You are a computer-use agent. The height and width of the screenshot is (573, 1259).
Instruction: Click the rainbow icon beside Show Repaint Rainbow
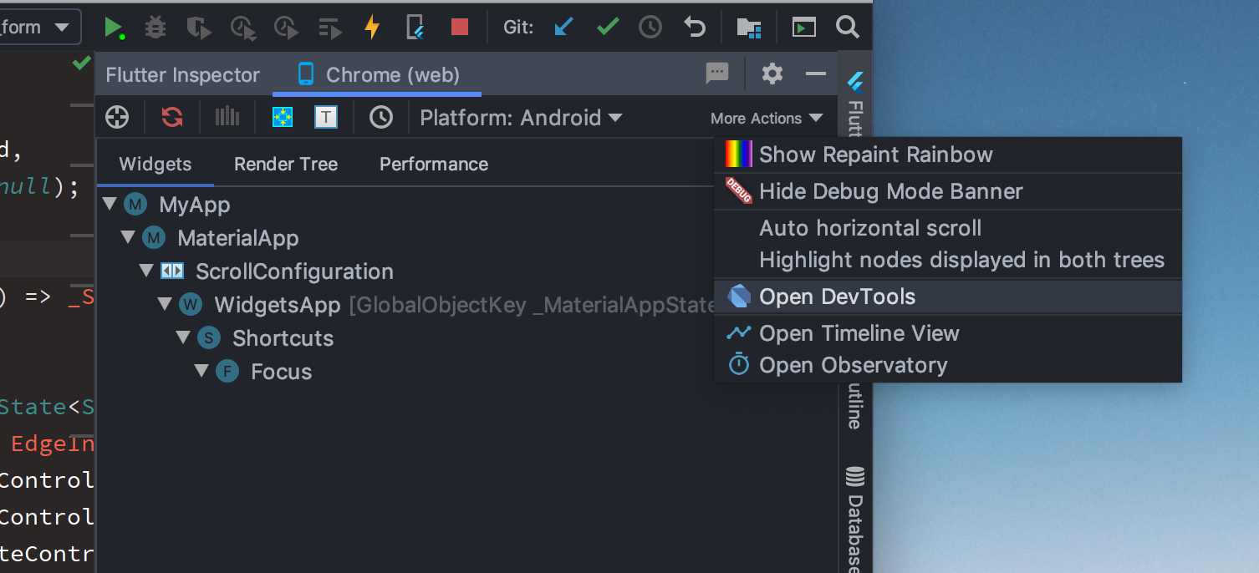coord(738,154)
